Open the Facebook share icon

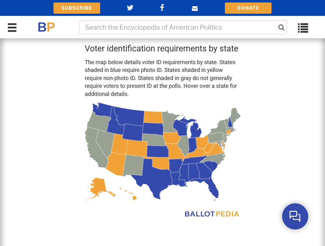162,8
